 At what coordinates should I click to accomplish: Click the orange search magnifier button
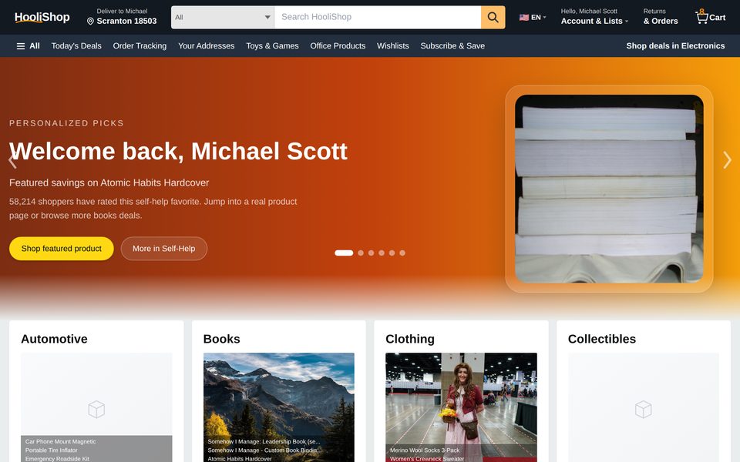pyautogui.click(x=493, y=17)
